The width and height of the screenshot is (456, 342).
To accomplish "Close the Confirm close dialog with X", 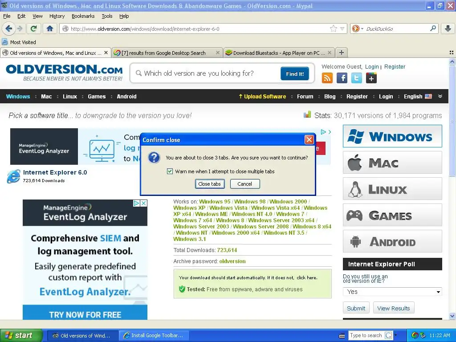I will point(309,140).
